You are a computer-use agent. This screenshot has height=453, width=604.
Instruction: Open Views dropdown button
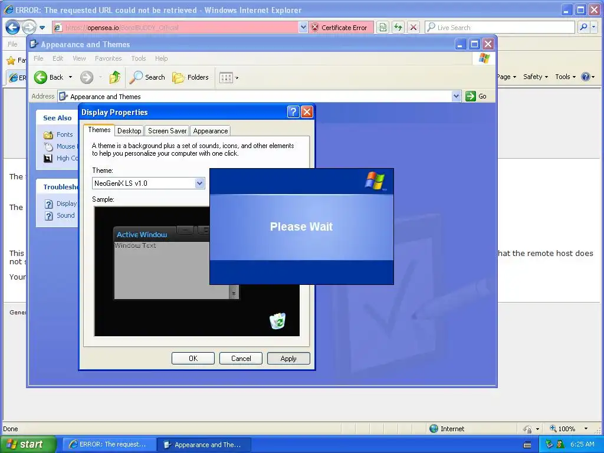click(229, 77)
